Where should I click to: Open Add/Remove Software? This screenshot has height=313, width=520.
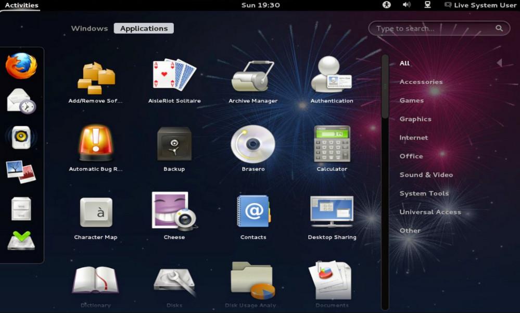(96, 77)
